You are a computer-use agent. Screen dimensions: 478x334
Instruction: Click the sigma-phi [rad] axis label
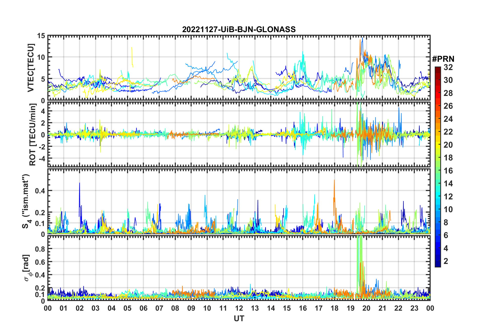(27, 268)
